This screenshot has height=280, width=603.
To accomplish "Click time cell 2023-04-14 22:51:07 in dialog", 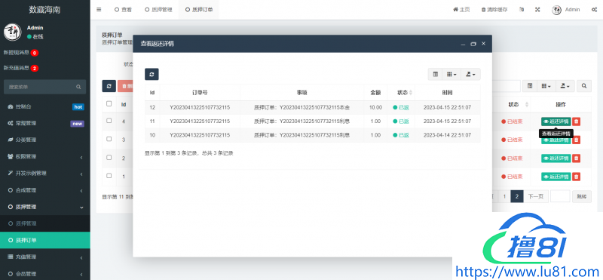I will [447, 135].
